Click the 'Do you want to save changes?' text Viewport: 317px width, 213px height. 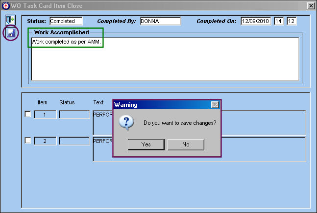[x=180, y=123]
